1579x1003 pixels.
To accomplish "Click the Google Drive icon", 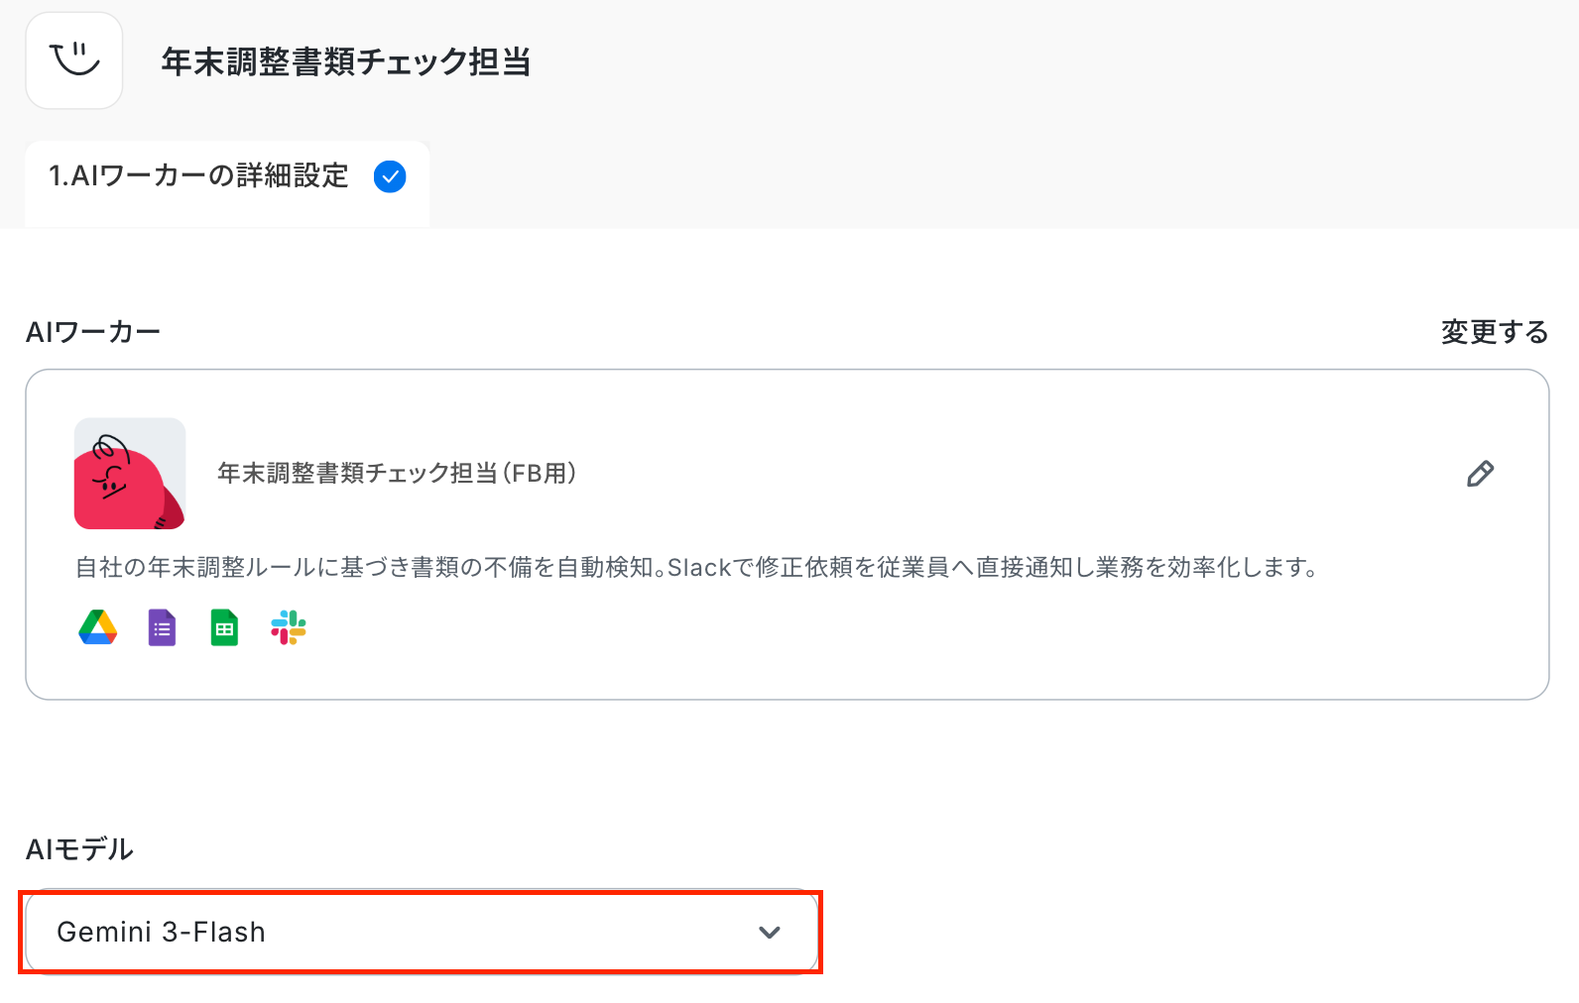I will (x=98, y=628).
